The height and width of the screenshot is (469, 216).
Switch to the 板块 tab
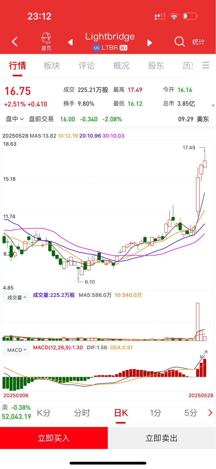[x=52, y=66]
